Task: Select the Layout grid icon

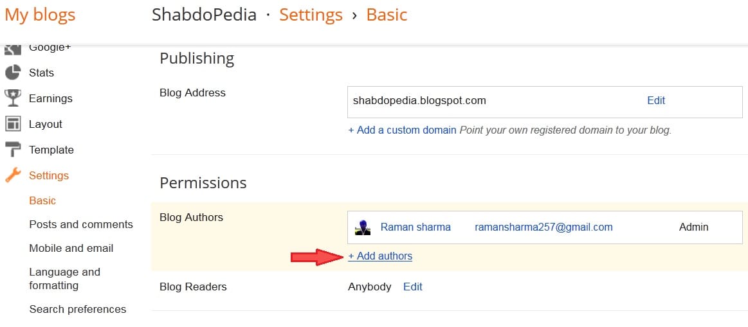Action: 13,124
